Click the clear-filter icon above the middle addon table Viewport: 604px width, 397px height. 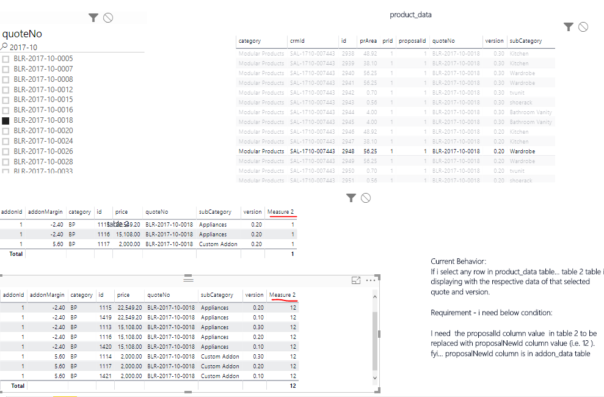coord(366,198)
